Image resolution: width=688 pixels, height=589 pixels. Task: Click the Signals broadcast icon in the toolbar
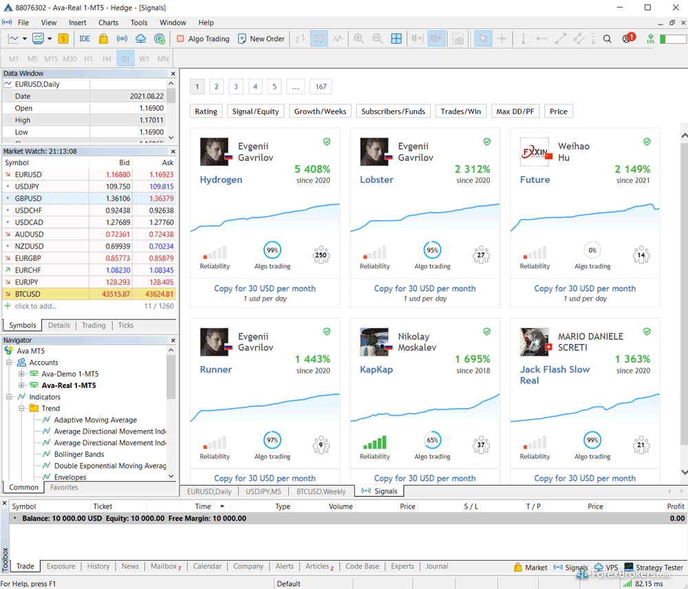point(122,39)
